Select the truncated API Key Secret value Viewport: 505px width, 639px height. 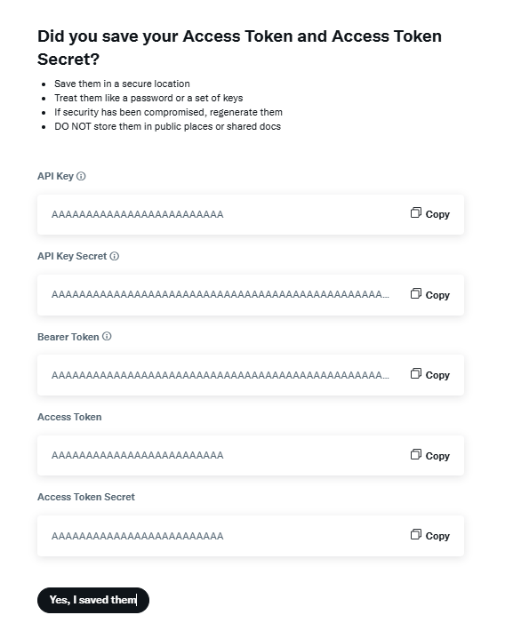pyautogui.click(x=220, y=294)
